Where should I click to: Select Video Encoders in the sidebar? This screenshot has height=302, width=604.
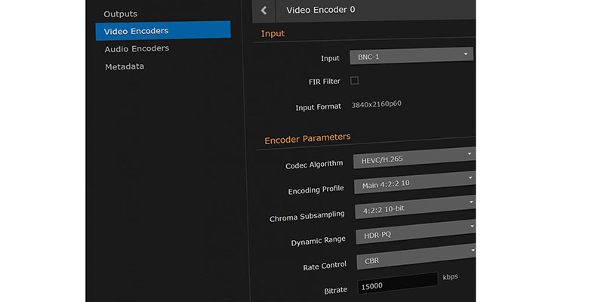[x=137, y=31]
